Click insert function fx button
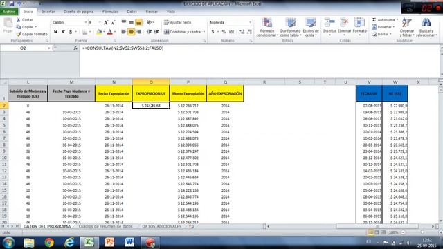The image size is (443, 249). click(x=75, y=48)
